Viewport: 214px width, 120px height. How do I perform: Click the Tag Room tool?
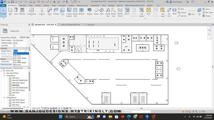(x=142, y=12)
